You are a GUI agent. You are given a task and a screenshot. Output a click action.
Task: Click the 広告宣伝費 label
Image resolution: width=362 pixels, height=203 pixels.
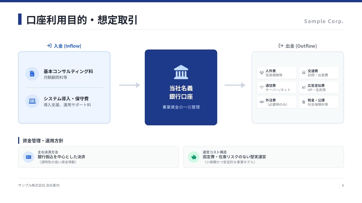[316, 86]
